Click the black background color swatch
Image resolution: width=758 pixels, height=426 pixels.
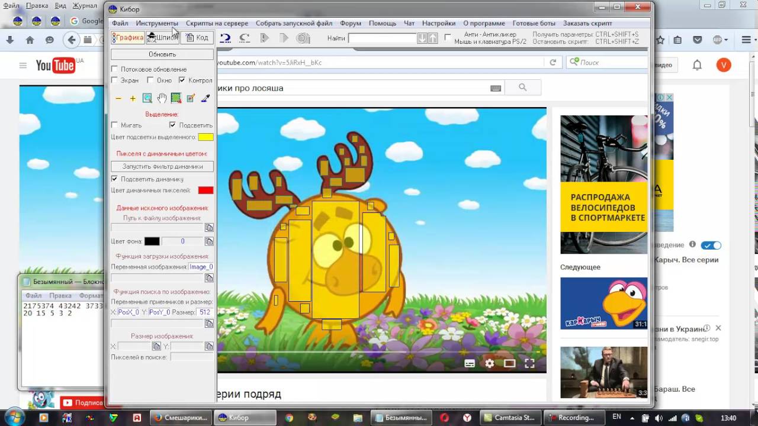tap(152, 241)
